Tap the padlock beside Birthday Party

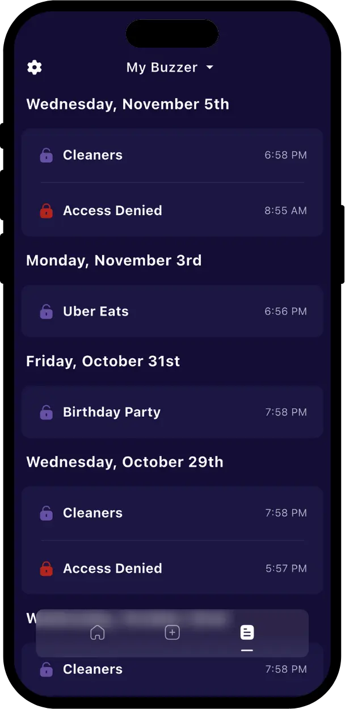[x=46, y=412]
